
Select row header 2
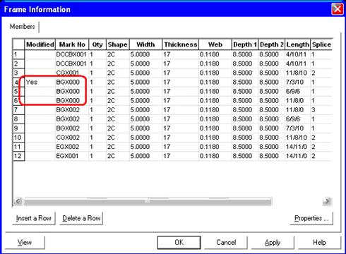[18, 64]
